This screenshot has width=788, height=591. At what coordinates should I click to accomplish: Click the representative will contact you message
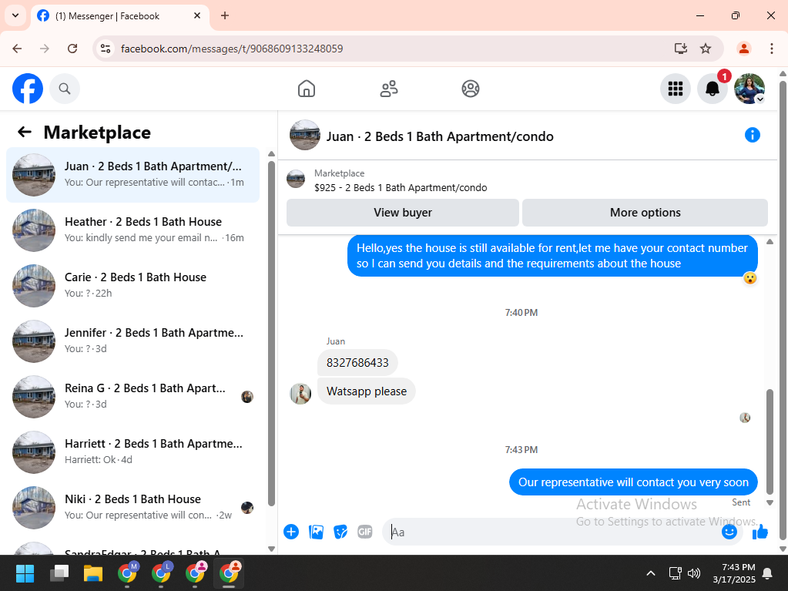click(633, 482)
